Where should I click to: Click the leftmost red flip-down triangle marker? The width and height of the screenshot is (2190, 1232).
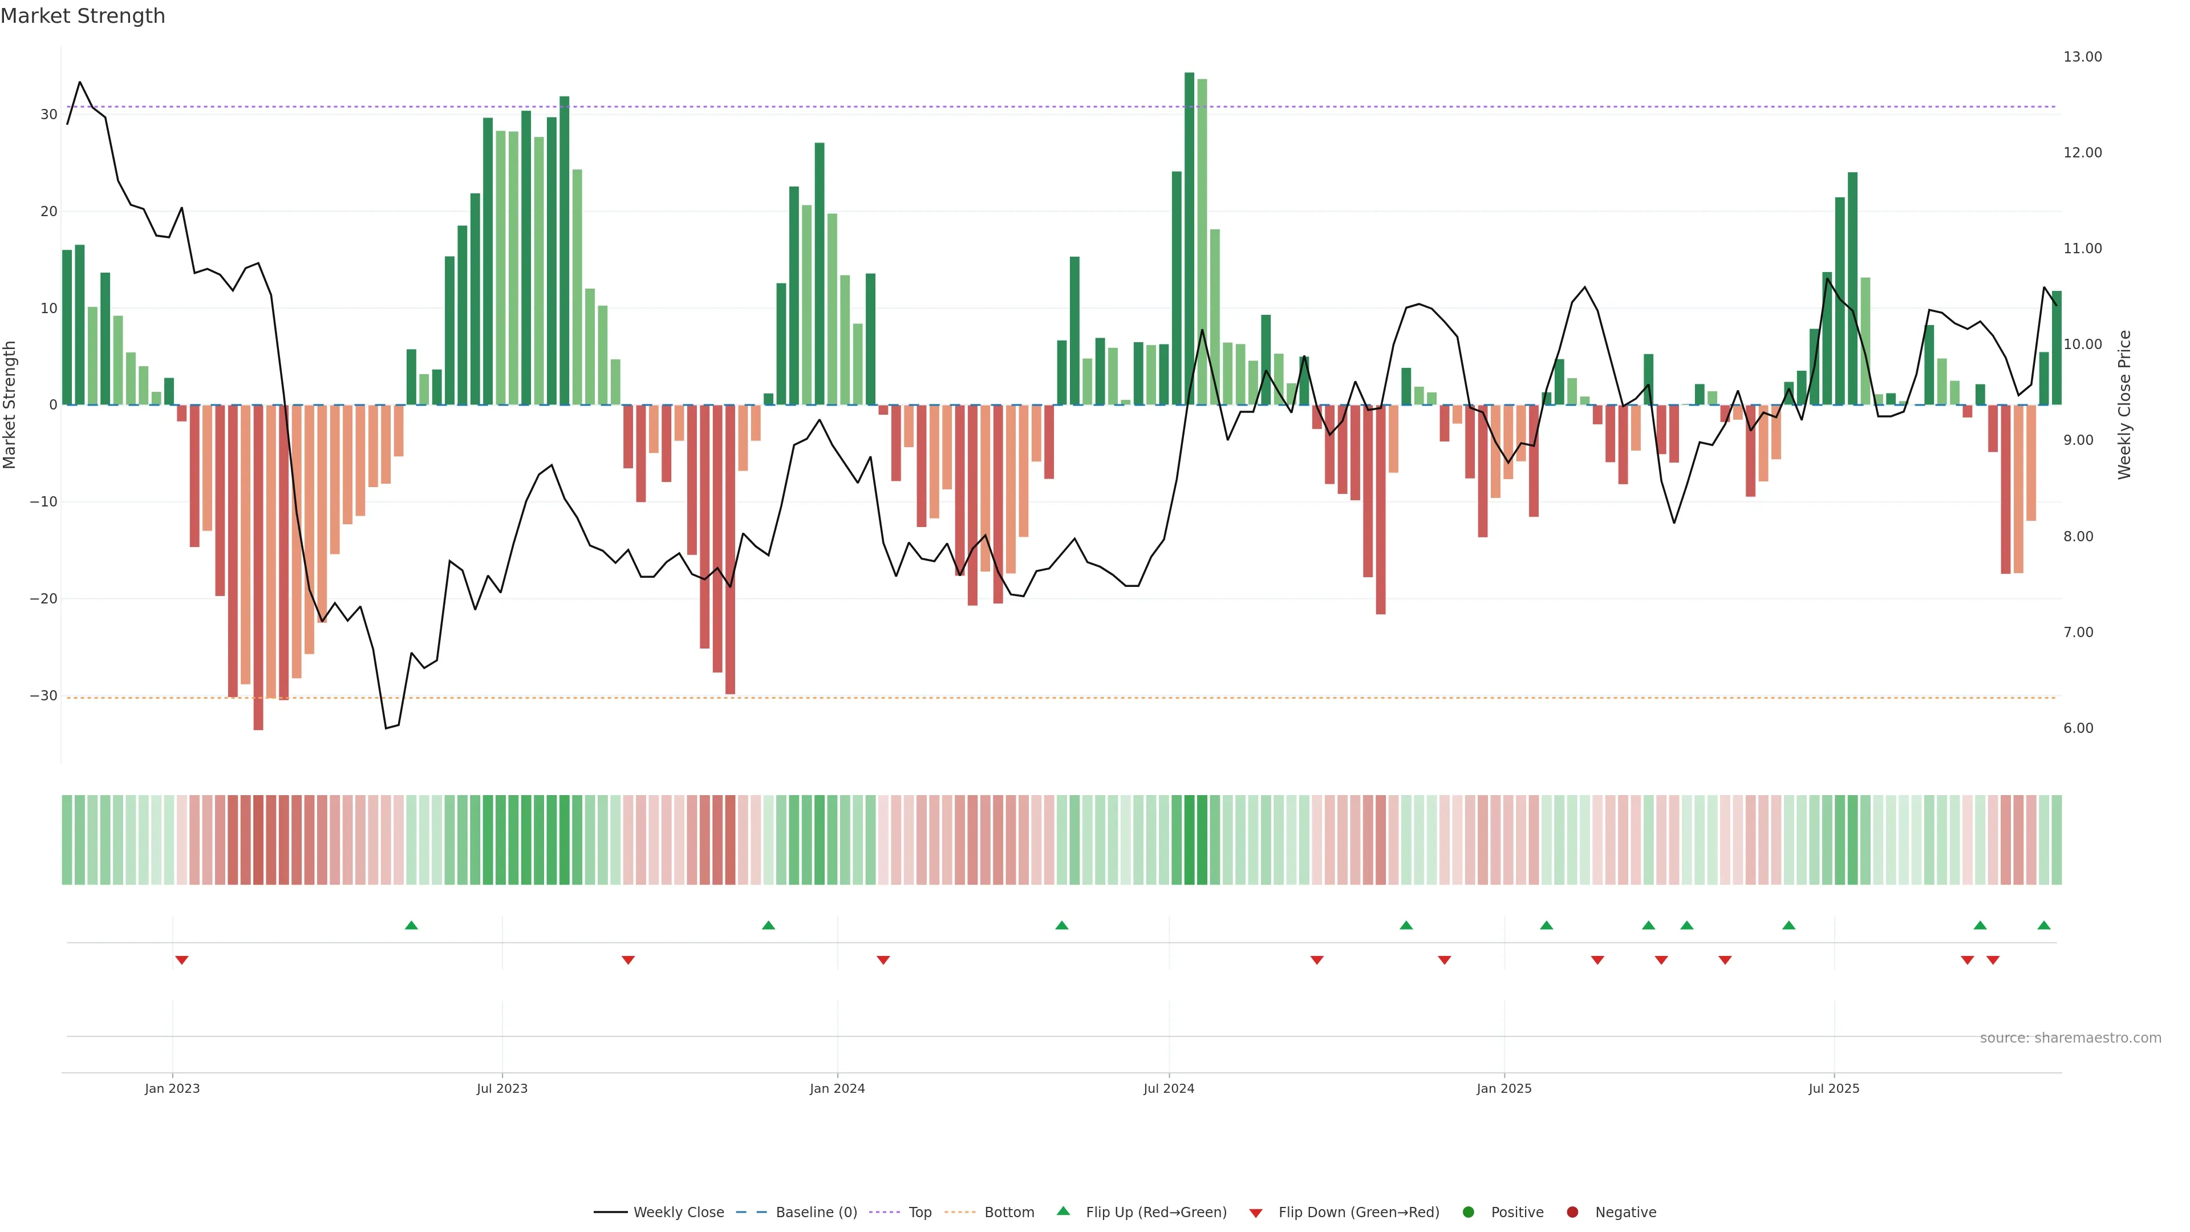(181, 960)
